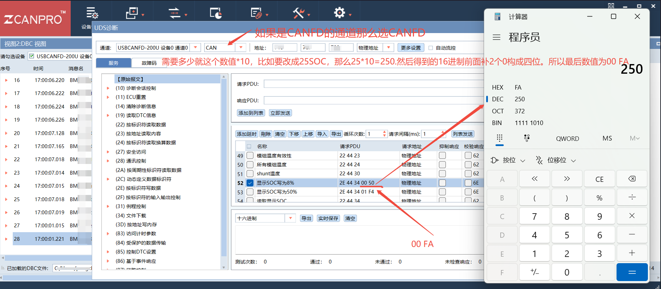Image resolution: width=661 pixels, height=289 pixels.
Task: Open the 更多设置 button
Action: (x=411, y=48)
